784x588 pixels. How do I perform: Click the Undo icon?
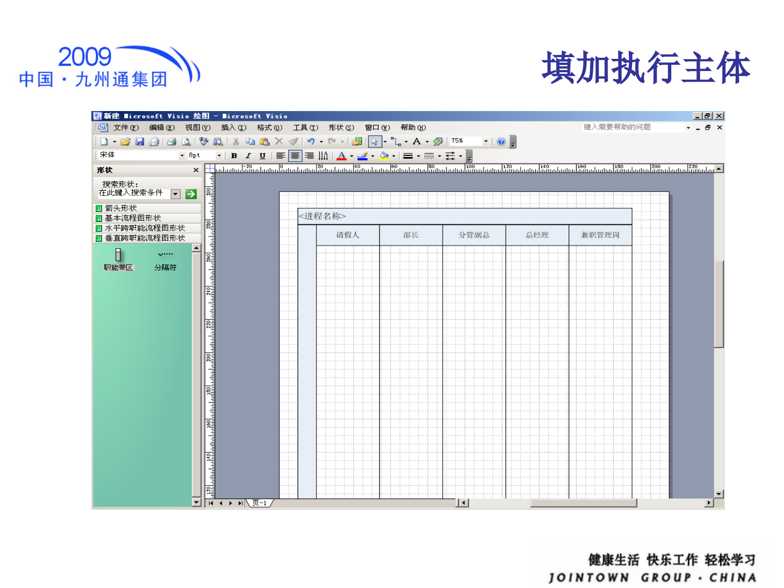pyautogui.click(x=312, y=142)
